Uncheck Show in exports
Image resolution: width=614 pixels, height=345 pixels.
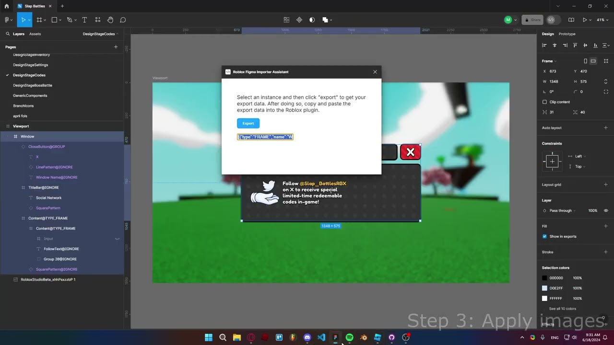(x=544, y=236)
